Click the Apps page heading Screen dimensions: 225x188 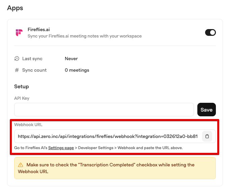(x=15, y=8)
